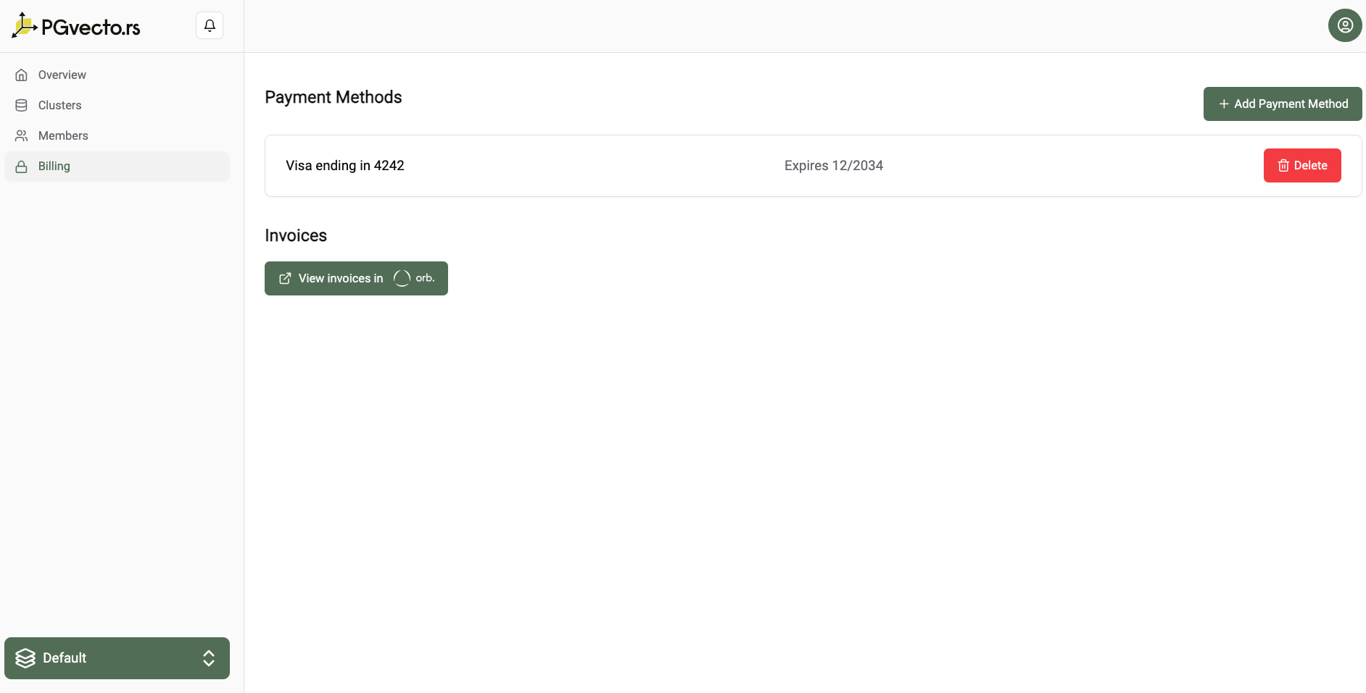This screenshot has width=1366, height=693.
Task: Open the Default organization dropdown
Action: click(117, 658)
